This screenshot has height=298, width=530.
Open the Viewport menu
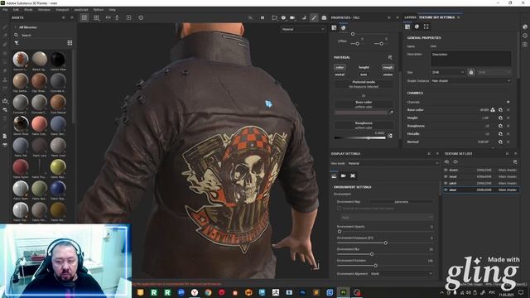(x=62, y=10)
